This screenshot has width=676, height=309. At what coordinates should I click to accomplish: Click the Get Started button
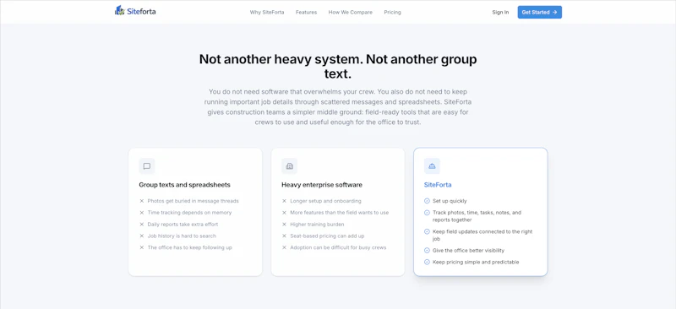[x=539, y=13]
